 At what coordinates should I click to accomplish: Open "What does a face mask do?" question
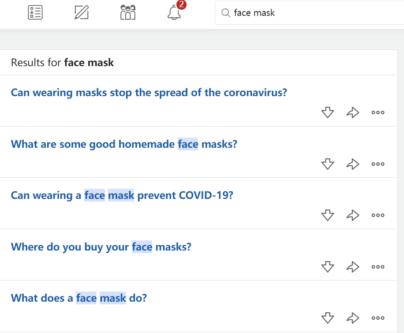click(x=79, y=298)
